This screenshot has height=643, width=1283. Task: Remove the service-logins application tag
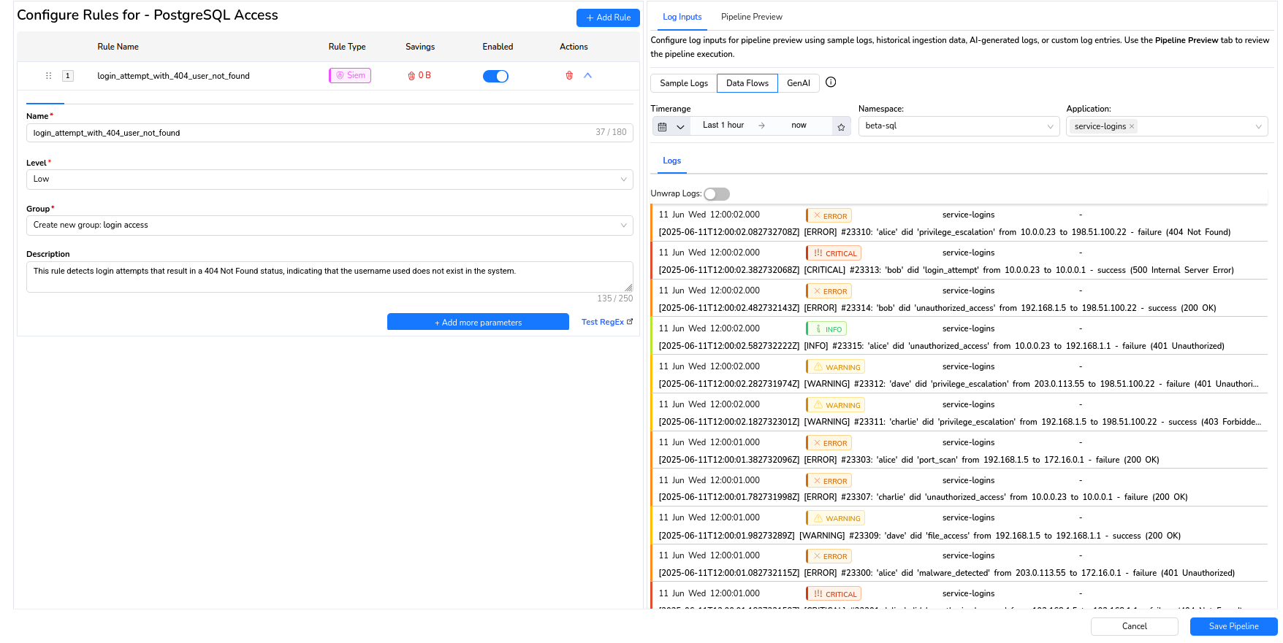(x=1132, y=126)
